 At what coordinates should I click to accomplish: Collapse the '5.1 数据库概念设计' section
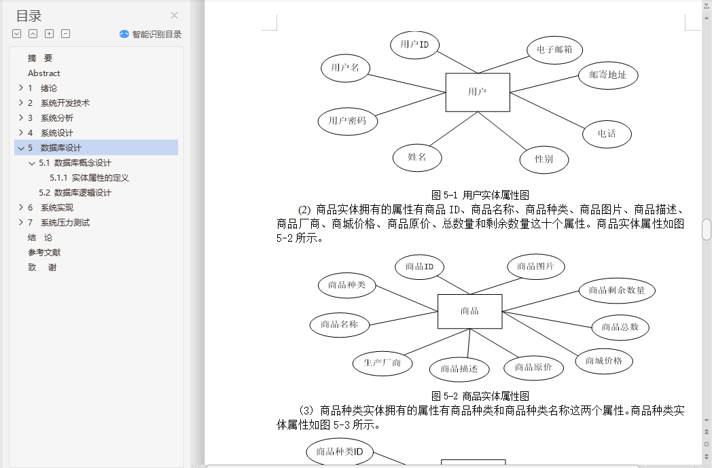(x=32, y=163)
